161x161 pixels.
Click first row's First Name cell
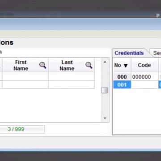[25, 76]
